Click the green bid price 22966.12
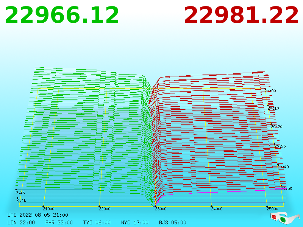303x227 pixels. pos(62,15)
